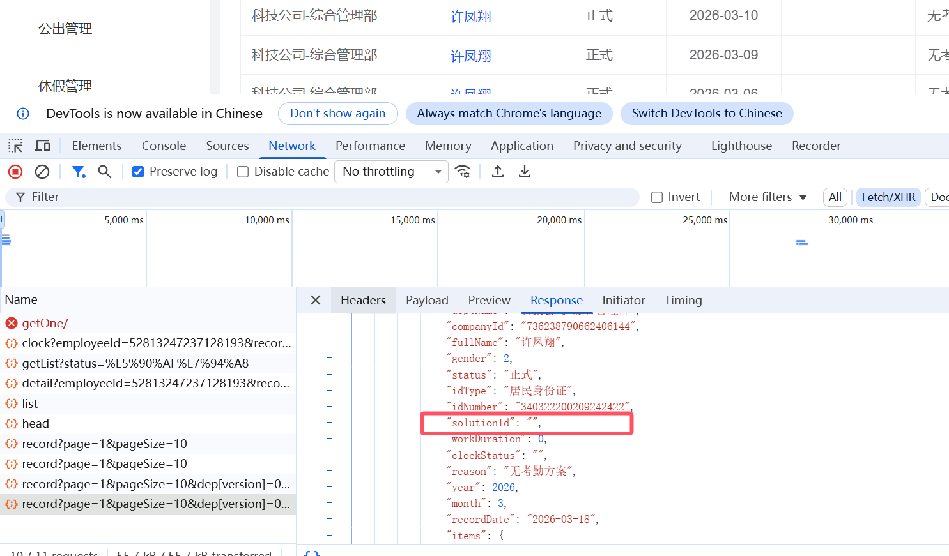Screen dimensions: 949x556
Task: Click the inspect element picker icon
Action: point(15,146)
